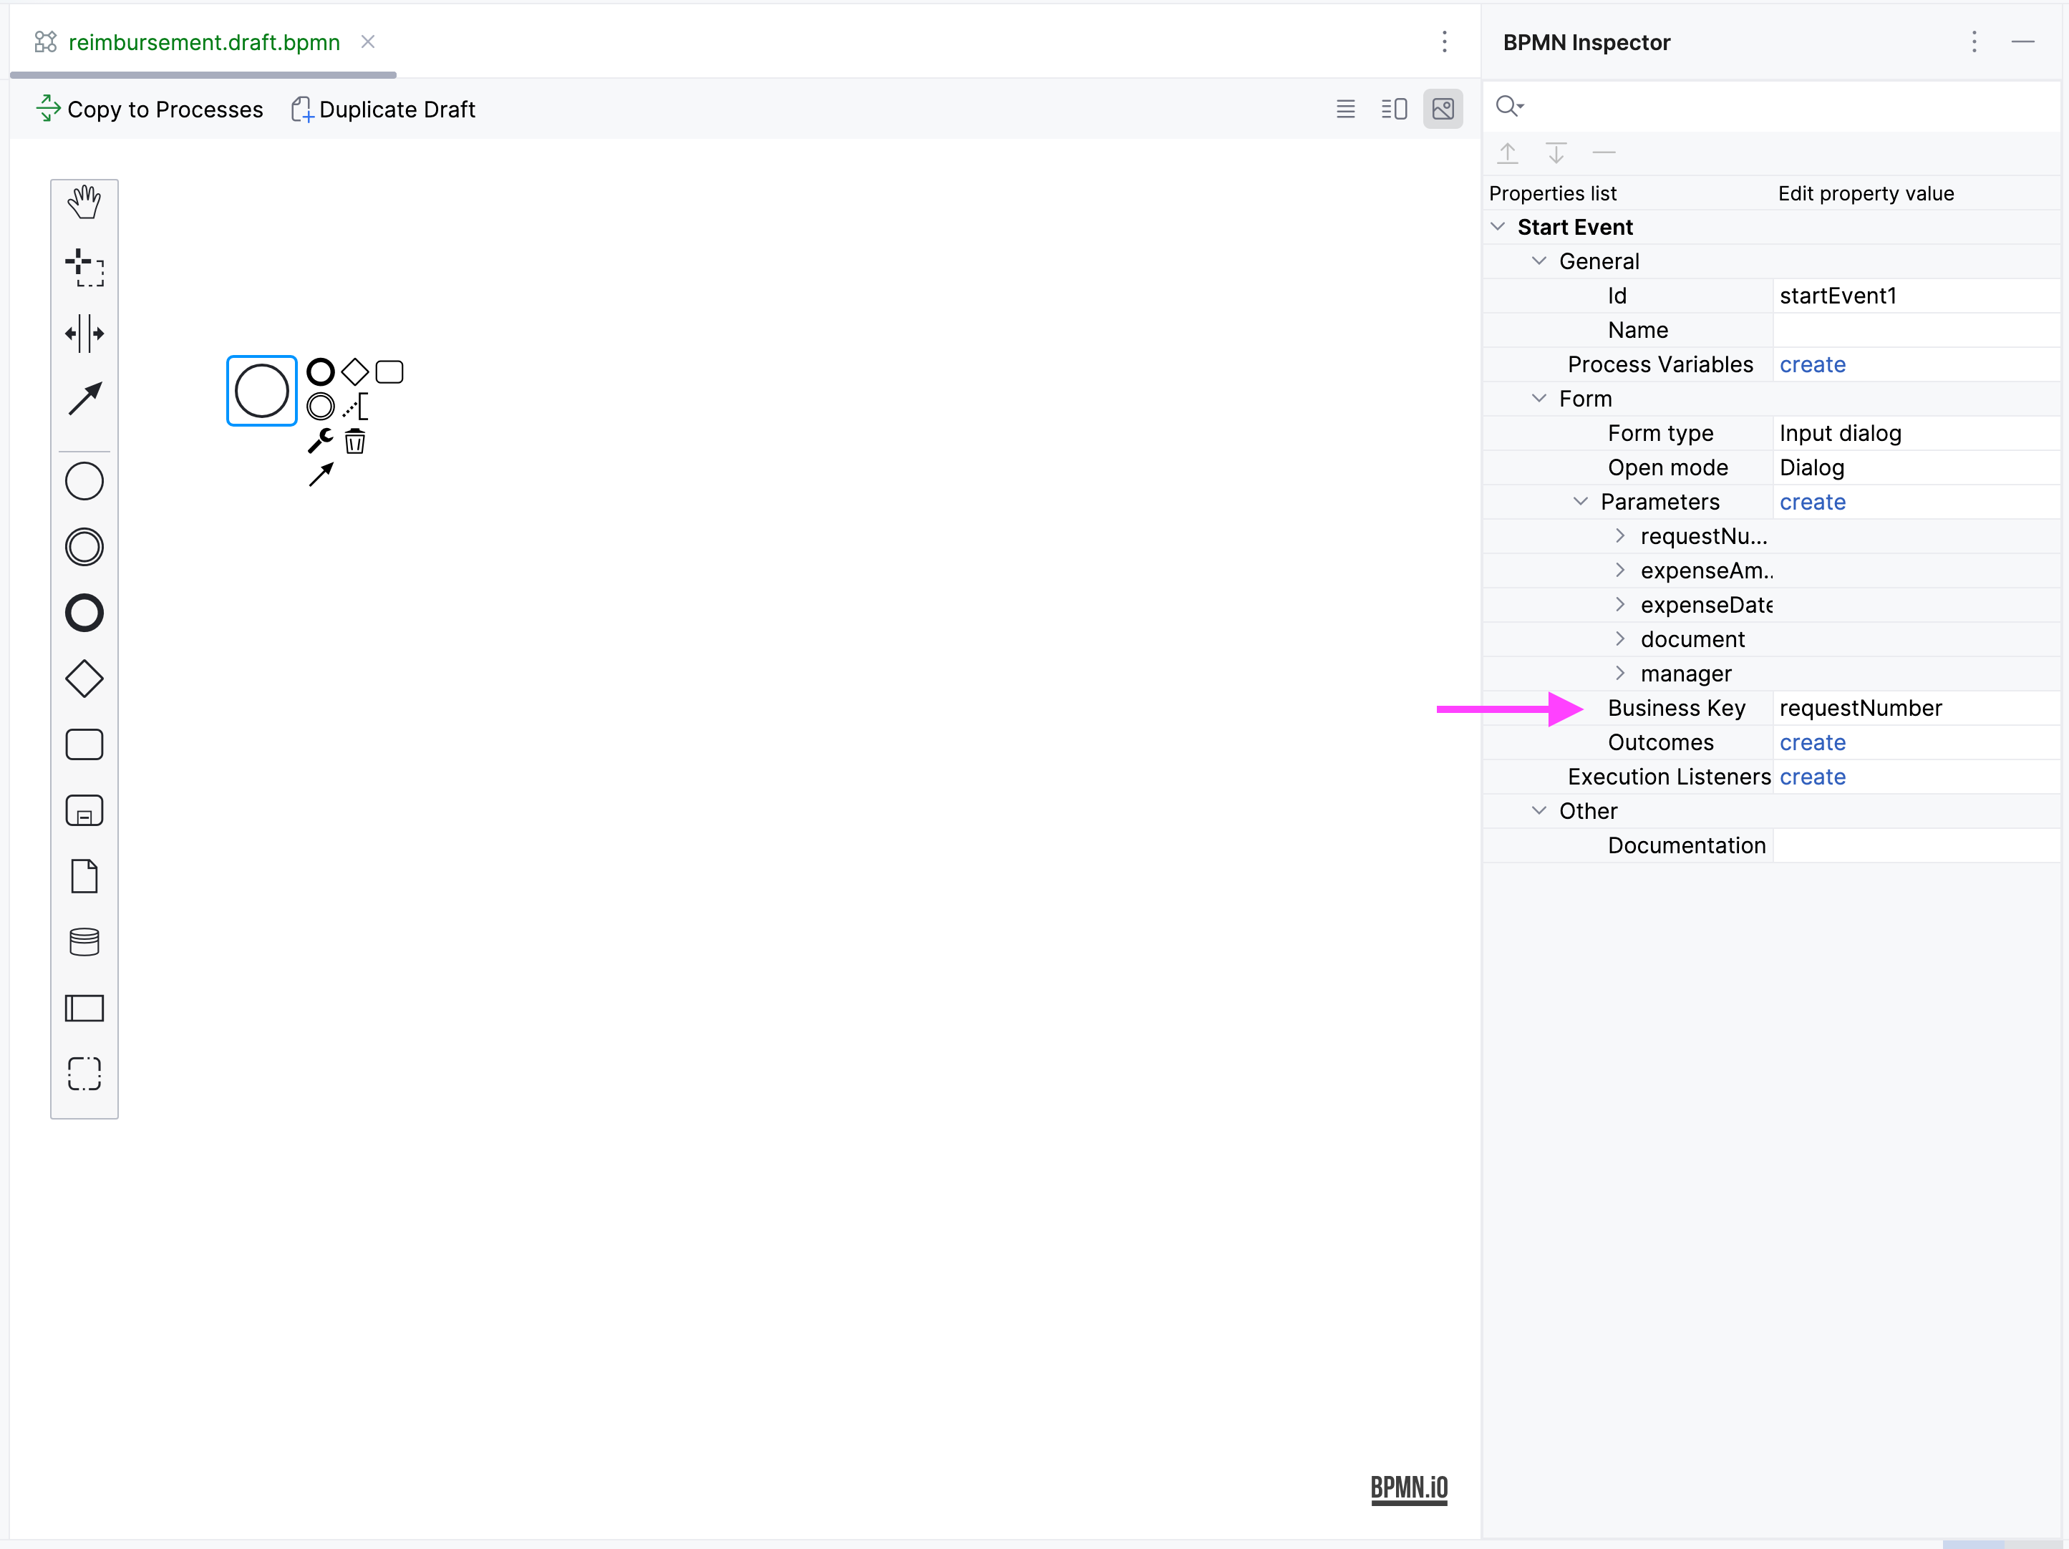Click create link for Outcomes
This screenshot has height=1549, width=2069.
(x=1812, y=743)
